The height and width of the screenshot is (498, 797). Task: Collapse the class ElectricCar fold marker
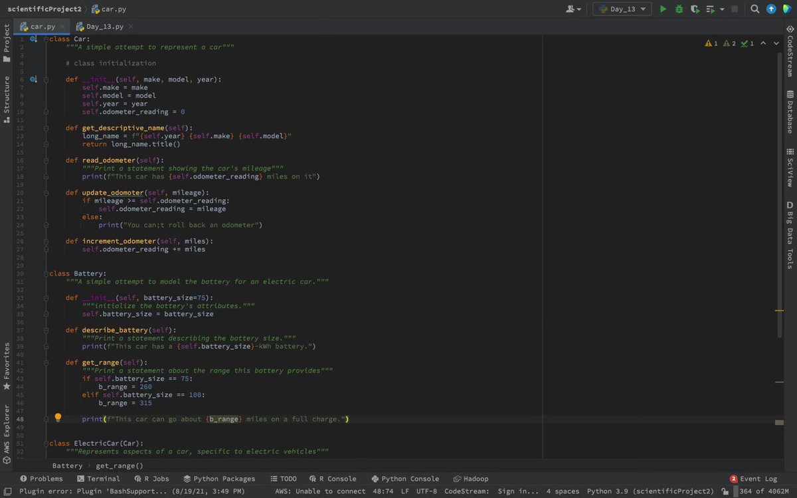46,444
